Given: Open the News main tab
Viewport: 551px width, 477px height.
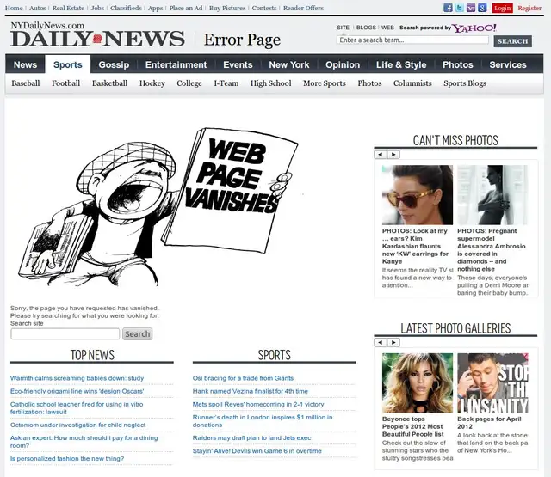Looking at the screenshot, I should 25,64.
